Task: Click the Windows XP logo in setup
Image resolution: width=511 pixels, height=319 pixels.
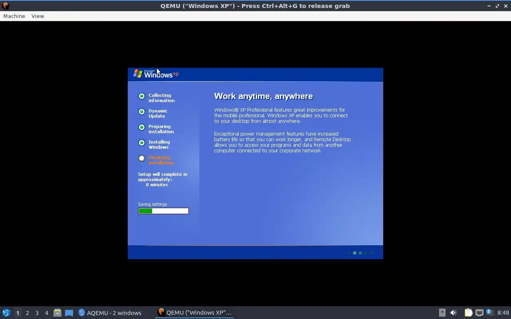Action: pos(156,74)
